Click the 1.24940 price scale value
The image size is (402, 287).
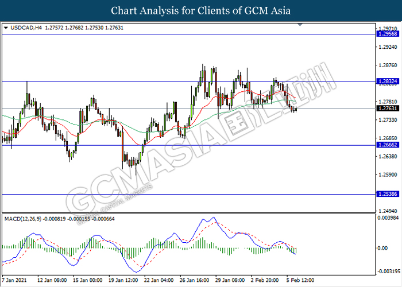388,211
